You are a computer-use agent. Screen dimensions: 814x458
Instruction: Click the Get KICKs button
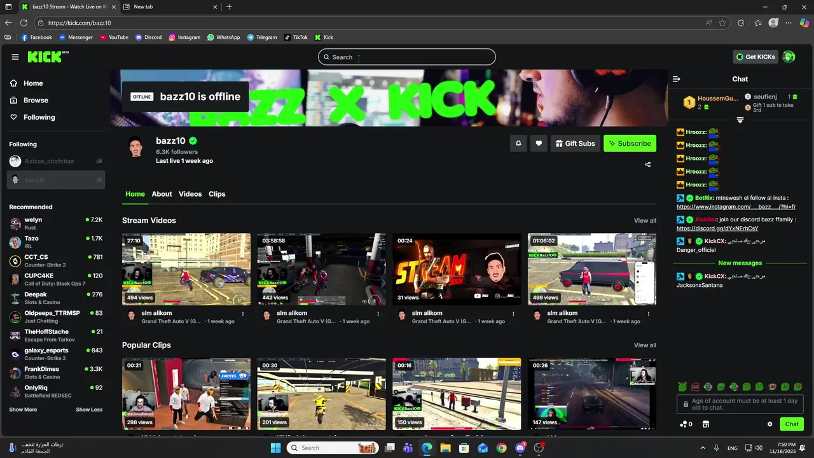755,57
